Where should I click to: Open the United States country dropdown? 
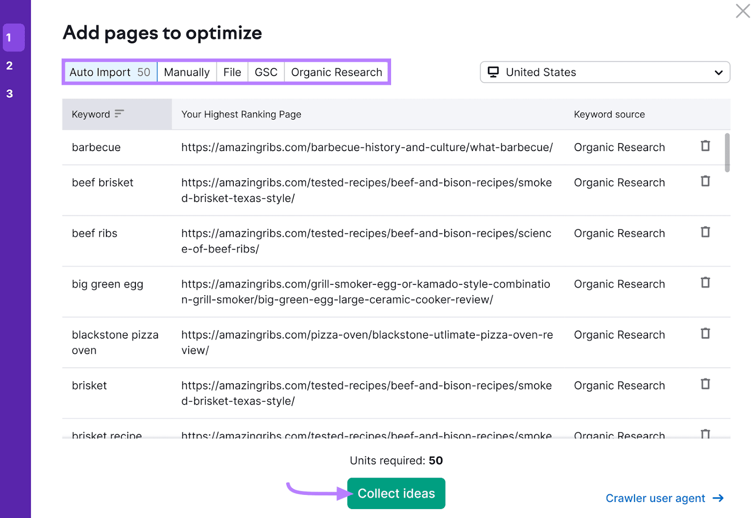pyautogui.click(x=605, y=72)
